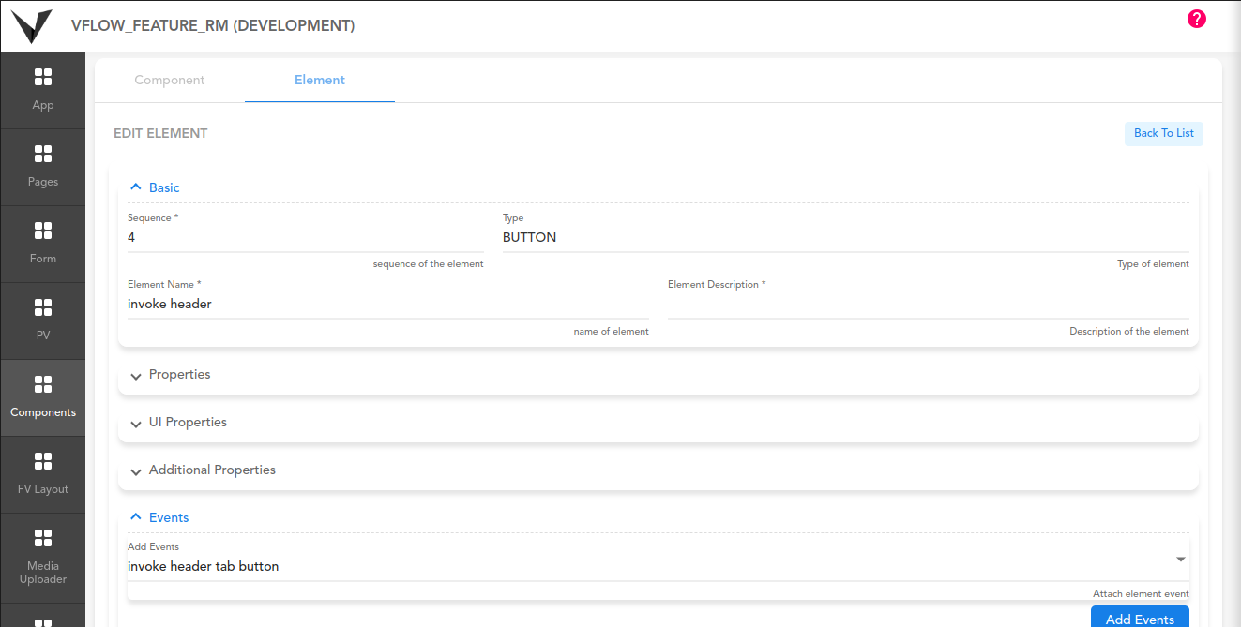
Task: Click the Type field showing BUTTON
Action: point(846,238)
